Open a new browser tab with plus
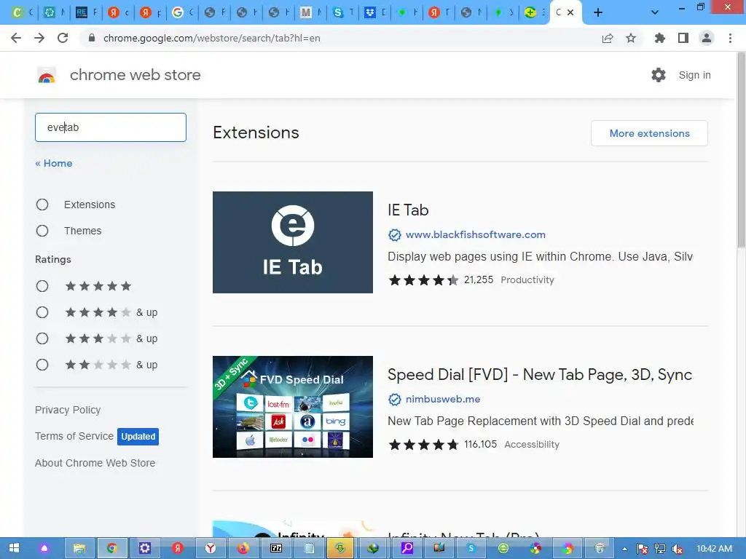Screen dimensions: 746x559 pos(598,13)
